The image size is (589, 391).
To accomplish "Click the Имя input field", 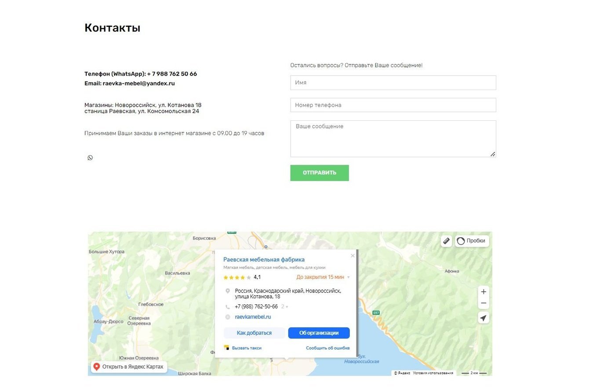I will coord(393,83).
